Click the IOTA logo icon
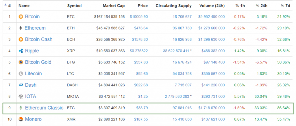Image resolution: width=296 pixels, height=126 pixels. coord(21,96)
